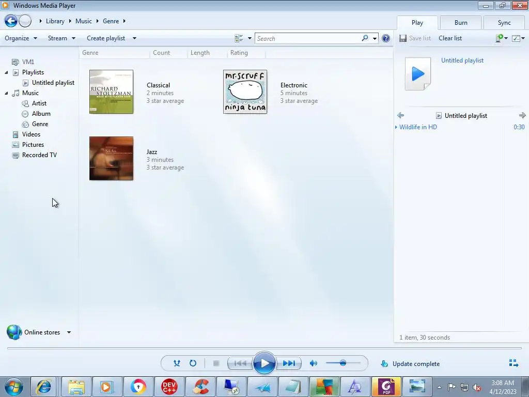Select Untitled playlist in sidebar tree

coord(53,83)
